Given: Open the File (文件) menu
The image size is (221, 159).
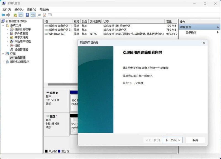Looking at the screenshot, I should [7, 9].
